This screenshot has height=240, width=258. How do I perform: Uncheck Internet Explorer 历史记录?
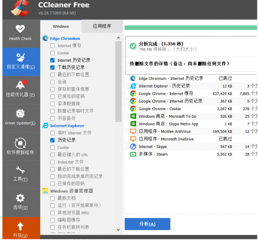pyautogui.click(x=52, y=140)
